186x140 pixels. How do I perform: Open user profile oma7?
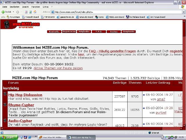coord(161,99)
